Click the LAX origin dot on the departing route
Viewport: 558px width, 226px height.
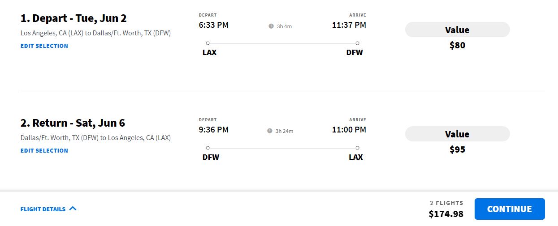[x=208, y=43]
